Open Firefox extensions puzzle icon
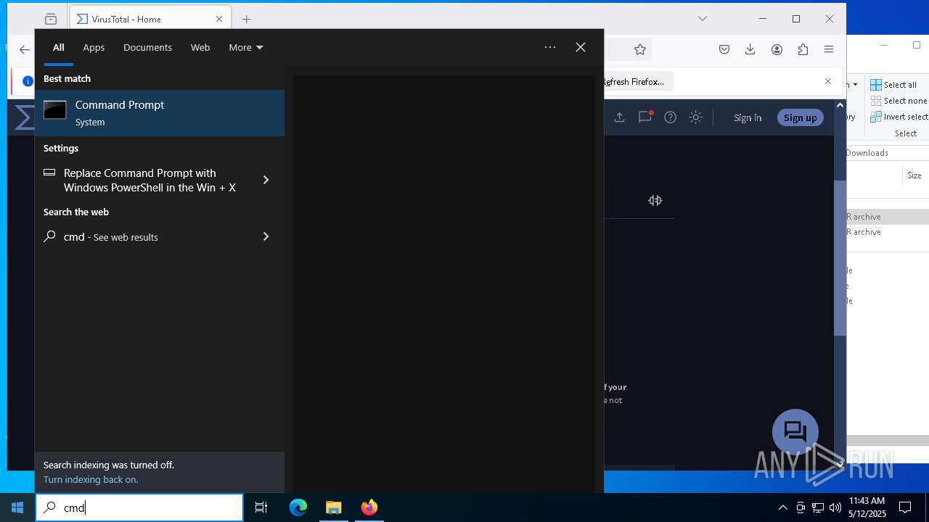The width and height of the screenshot is (929, 522). 803,49
